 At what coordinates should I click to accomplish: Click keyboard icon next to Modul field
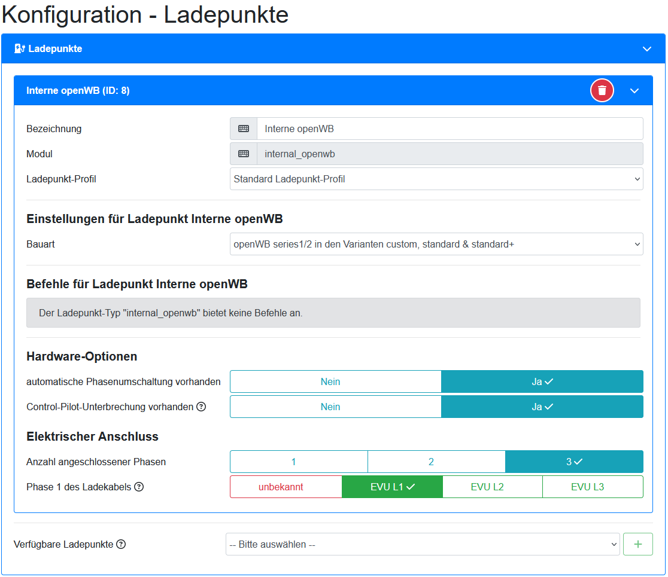click(x=244, y=154)
